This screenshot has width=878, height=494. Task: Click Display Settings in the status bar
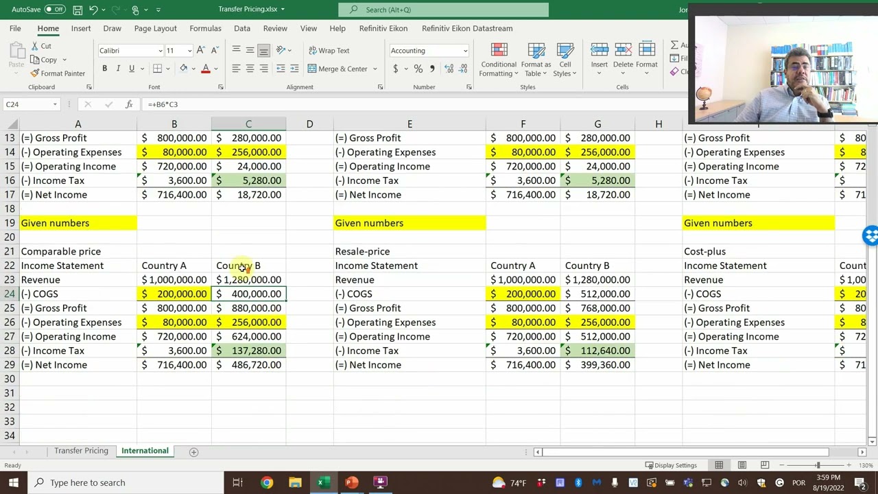click(670, 465)
